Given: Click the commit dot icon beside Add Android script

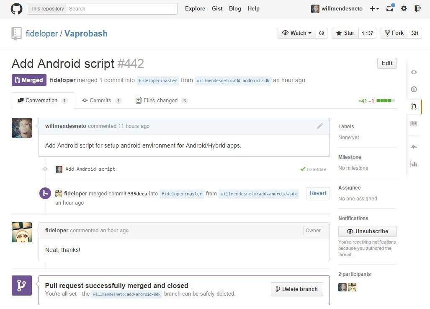Looking at the screenshot, I should 45,169.
